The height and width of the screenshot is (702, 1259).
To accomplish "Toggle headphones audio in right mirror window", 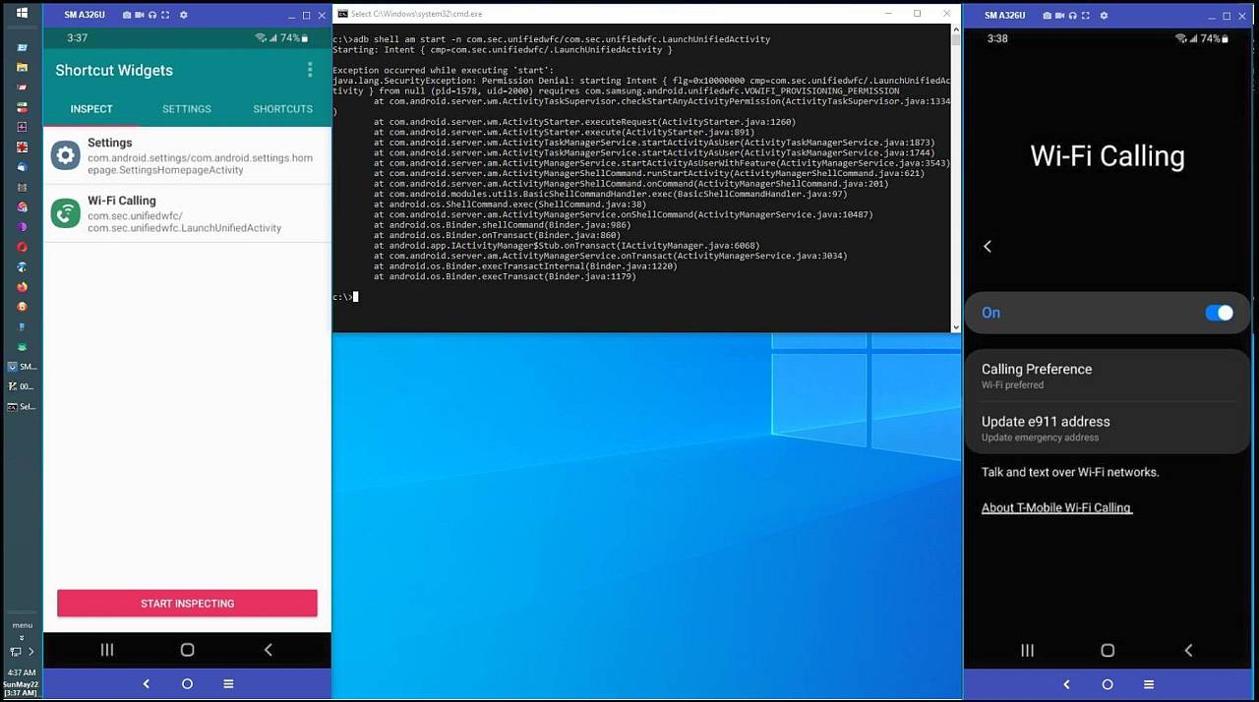I will pos(1073,16).
